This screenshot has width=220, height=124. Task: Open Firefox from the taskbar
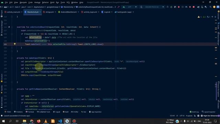(38, 121)
